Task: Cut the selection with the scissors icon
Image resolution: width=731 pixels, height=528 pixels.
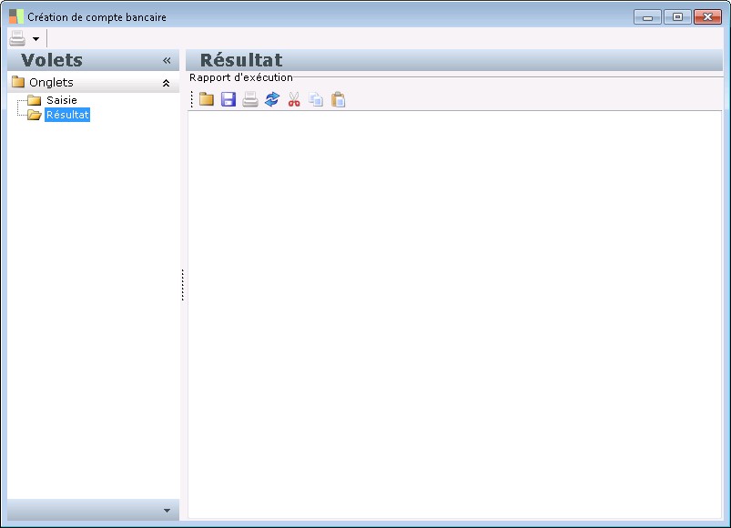Action: (294, 99)
